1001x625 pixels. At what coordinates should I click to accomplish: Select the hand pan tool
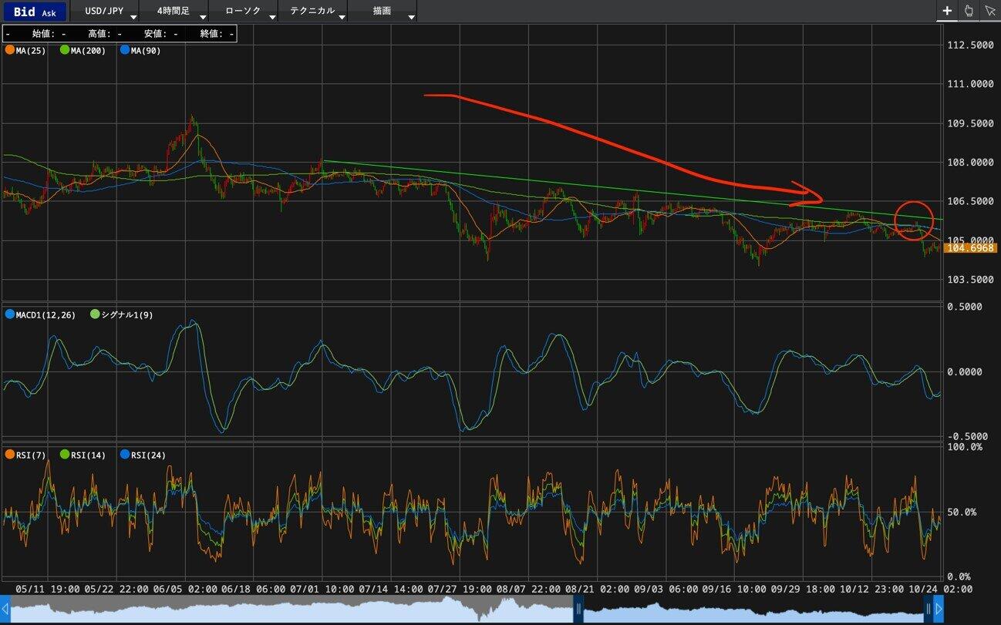[969, 11]
